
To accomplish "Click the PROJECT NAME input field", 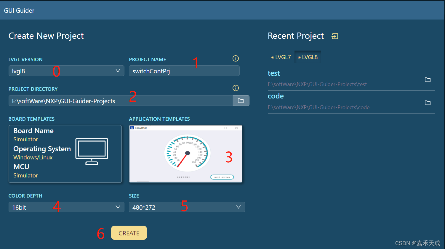I will point(184,71).
